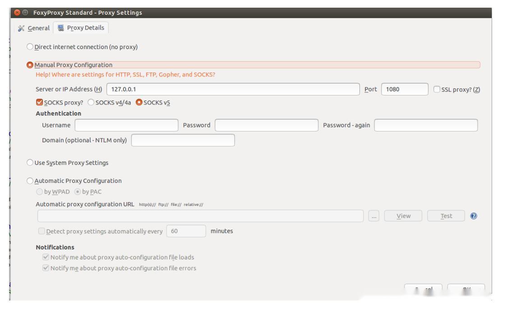Click the View button
The image size is (507, 309).
pyautogui.click(x=403, y=216)
